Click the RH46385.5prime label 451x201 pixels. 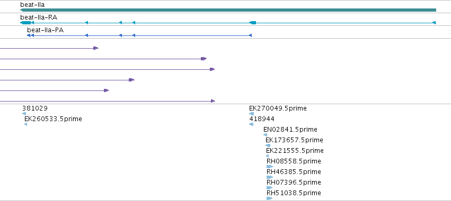tap(294, 172)
